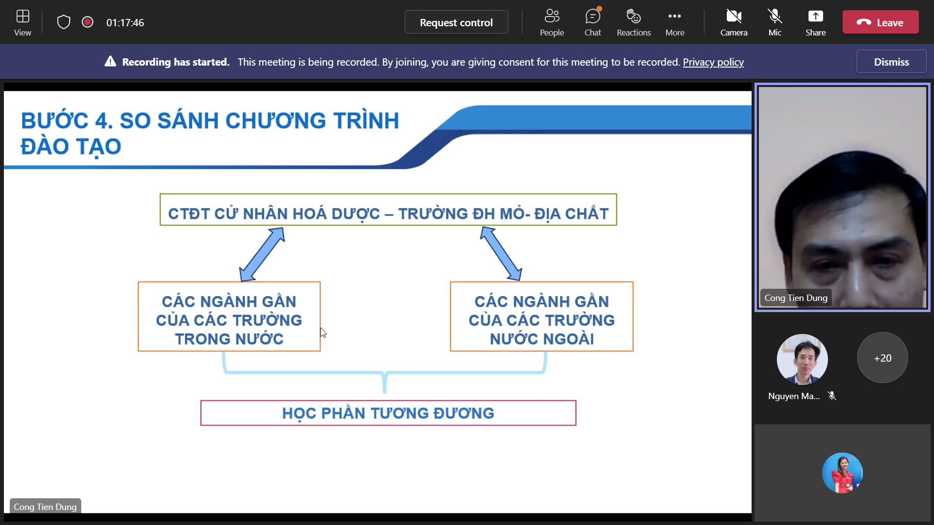934x525 pixels.
Task: Turn on the Camera
Action: point(734,22)
